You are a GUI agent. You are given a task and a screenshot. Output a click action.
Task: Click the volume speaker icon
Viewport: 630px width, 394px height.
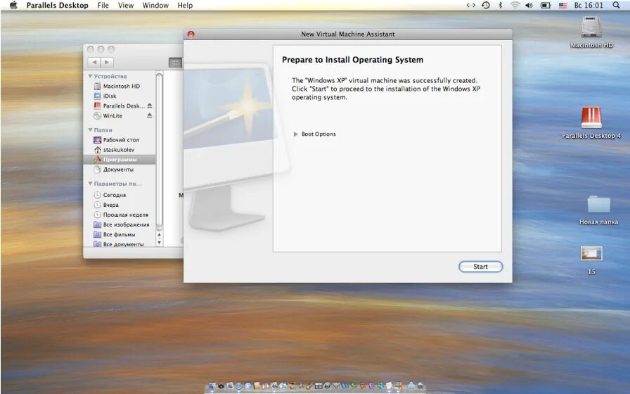[x=529, y=5]
